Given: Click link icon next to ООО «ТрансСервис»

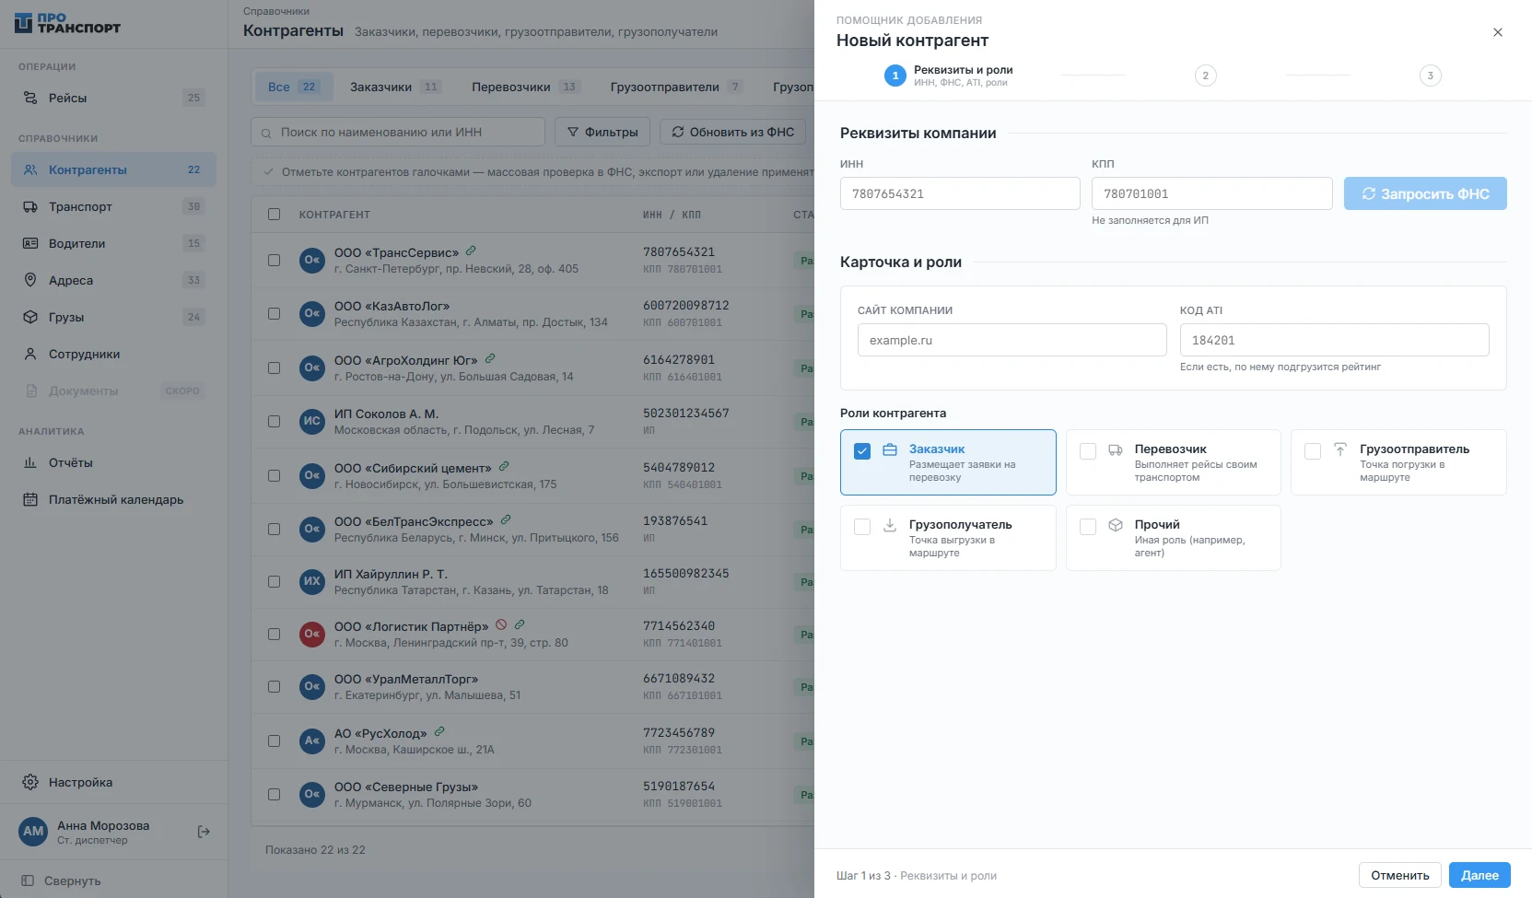Looking at the screenshot, I should pyautogui.click(x=471, y=251).
